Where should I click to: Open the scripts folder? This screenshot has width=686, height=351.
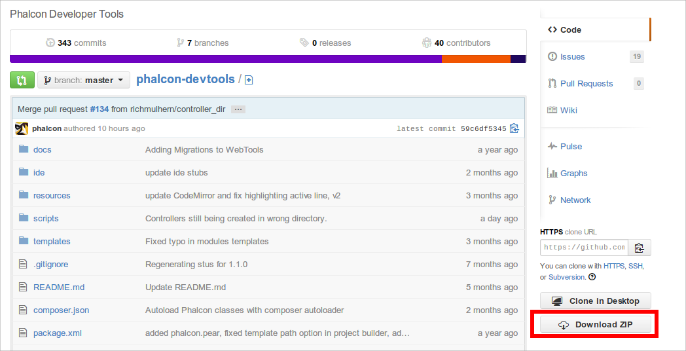pos(46,218)
